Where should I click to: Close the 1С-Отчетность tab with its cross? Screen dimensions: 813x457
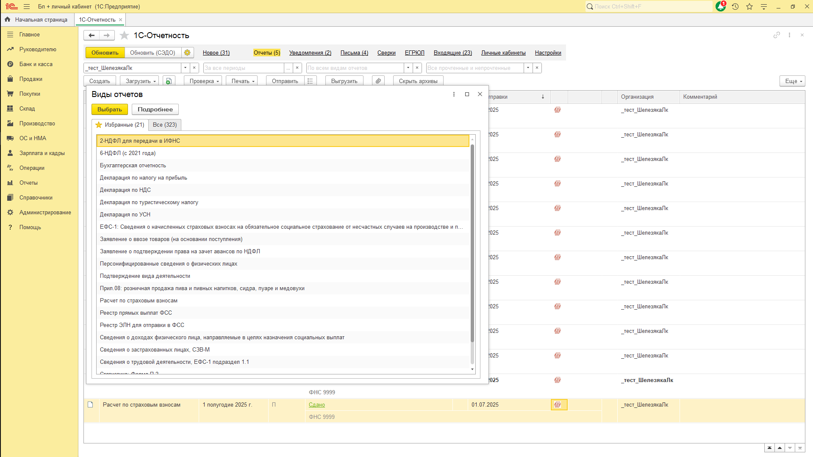[121, 19]
